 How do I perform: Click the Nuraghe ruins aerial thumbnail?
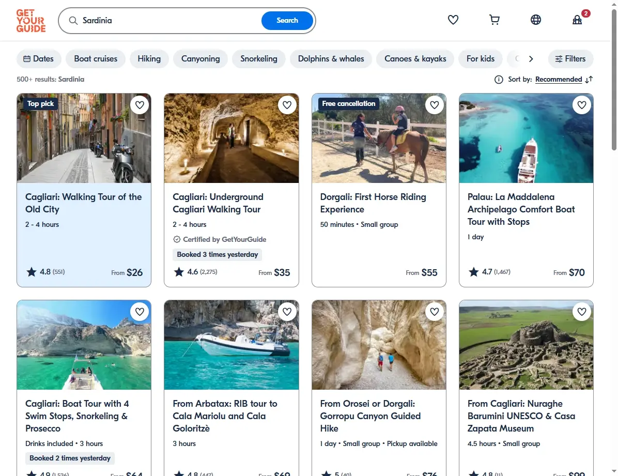(x=526, y=345)
